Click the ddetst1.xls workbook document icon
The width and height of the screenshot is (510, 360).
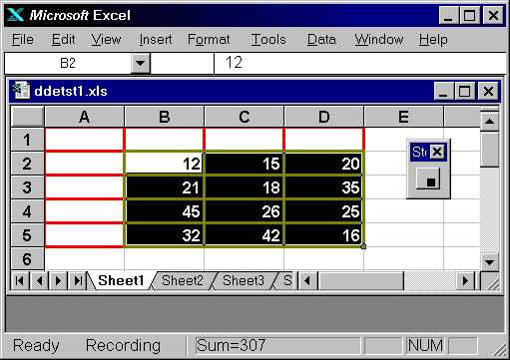(21, 91)
